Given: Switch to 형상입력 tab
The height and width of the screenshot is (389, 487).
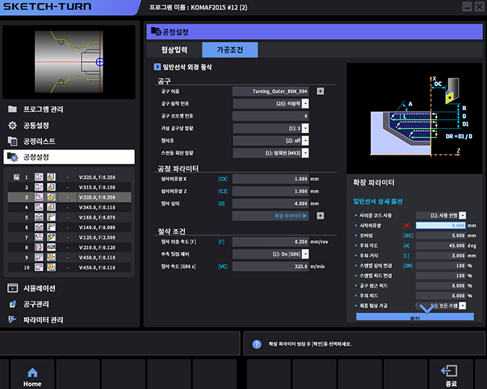Looking at the screenshot, I should 175,50.
